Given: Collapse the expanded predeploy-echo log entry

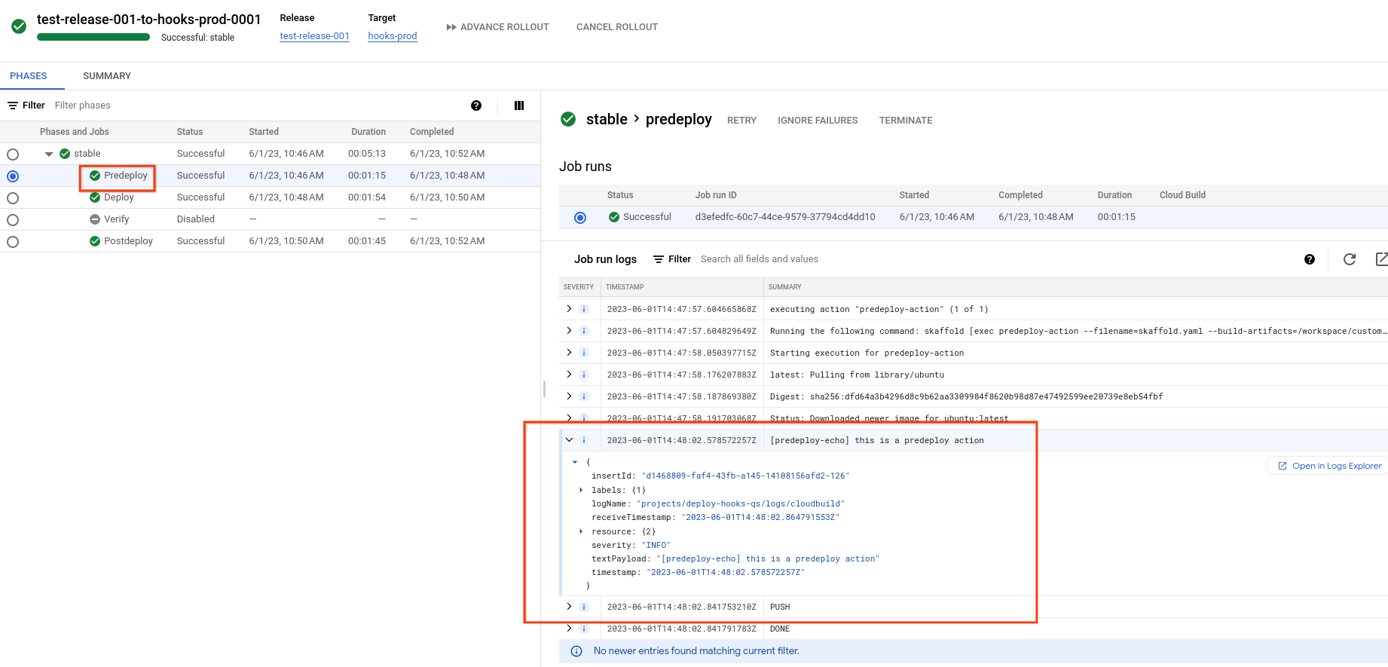Looking at the screenshot, I should tap(569, 440).
